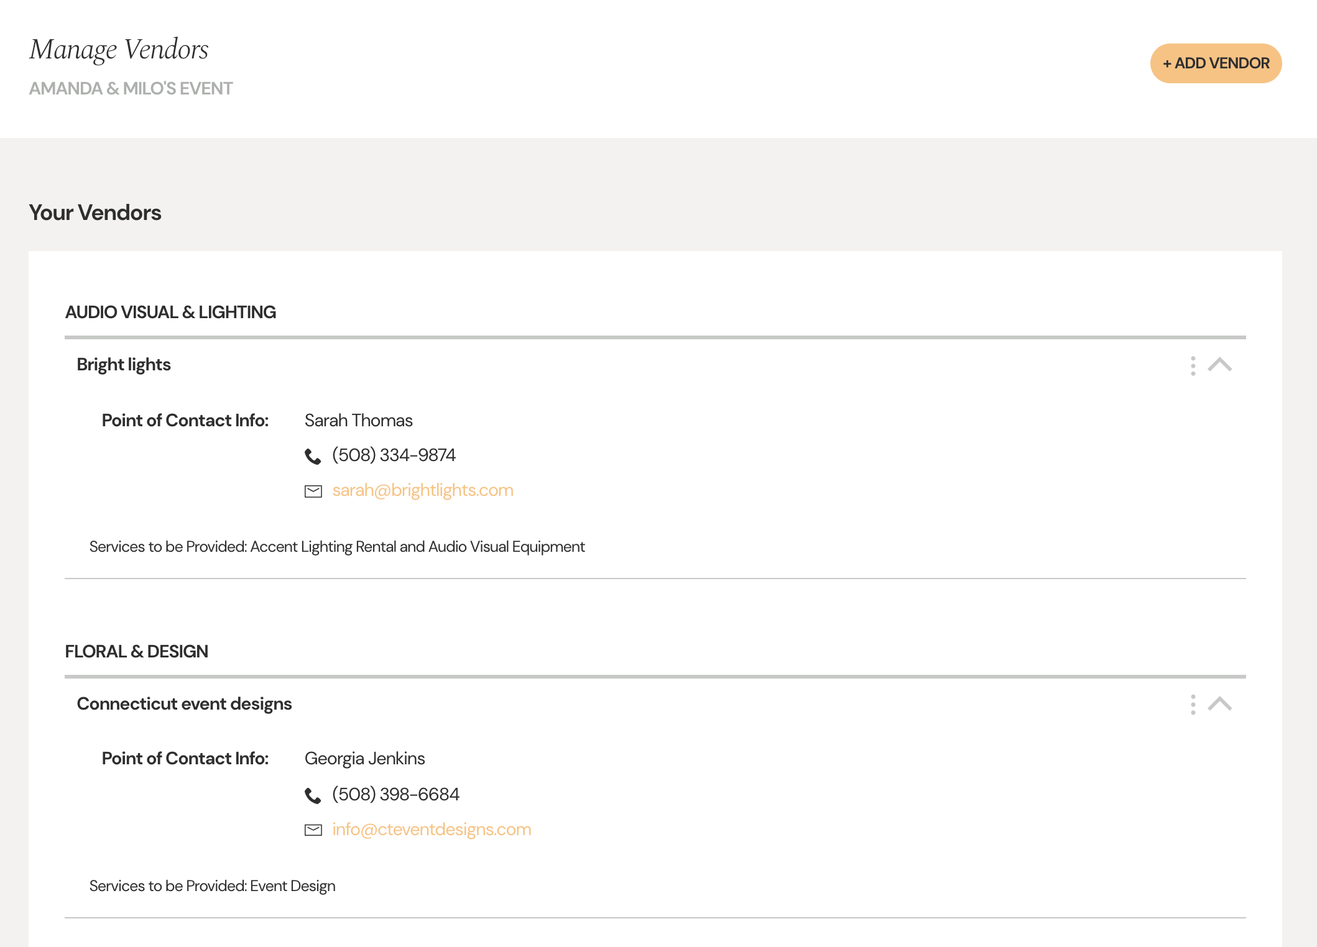Click phone number (508) 398-6684
Image resolution: width=1317 pixels, height=947 pixels.
point(395,794)
